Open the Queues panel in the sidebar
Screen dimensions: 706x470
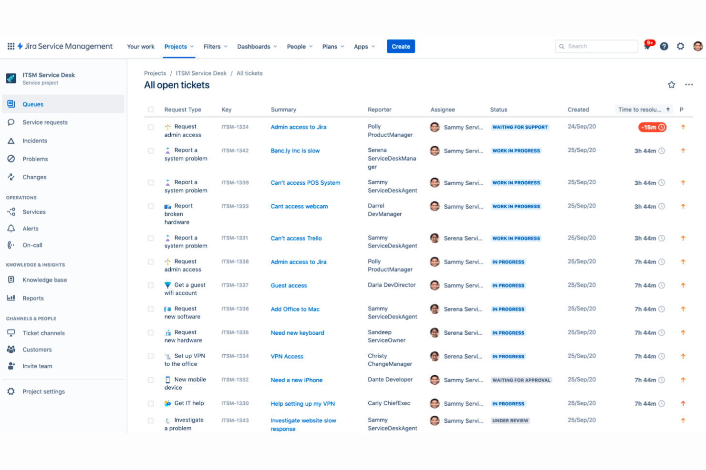[32, 104]
